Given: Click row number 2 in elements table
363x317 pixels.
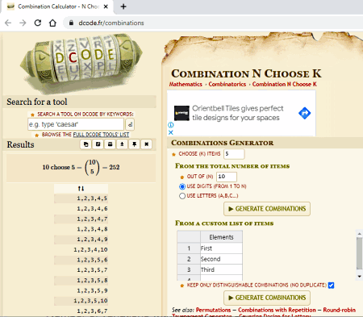Looking at the screenshot, I should click(189, 259).
